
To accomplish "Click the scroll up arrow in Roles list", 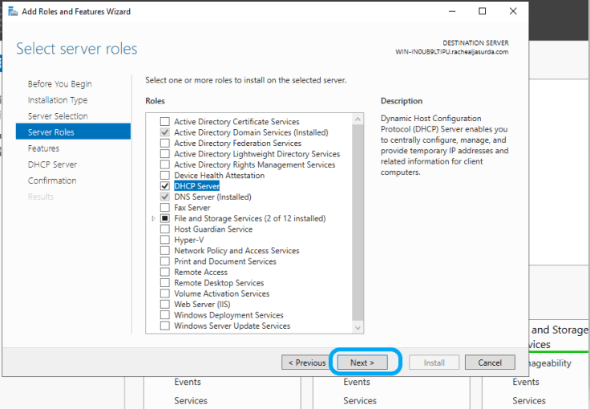I will [358, 119].
